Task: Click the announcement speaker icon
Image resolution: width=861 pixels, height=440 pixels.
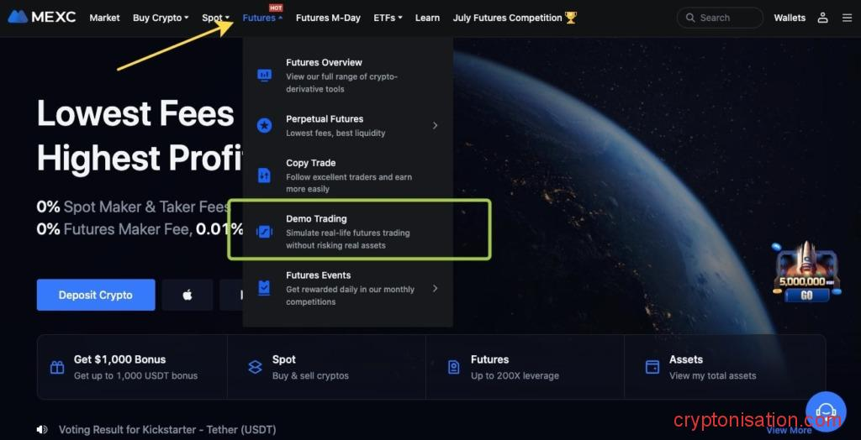Action: (42, 430)
